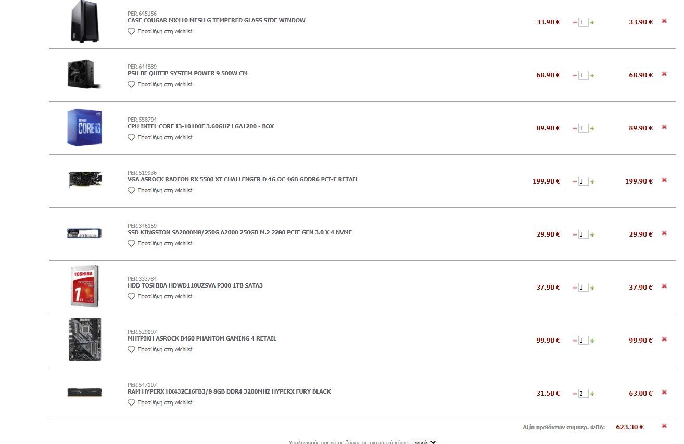Clear entire cart with total row X
The width and height of the screenshot is (684, 444).
click(664, 426)
